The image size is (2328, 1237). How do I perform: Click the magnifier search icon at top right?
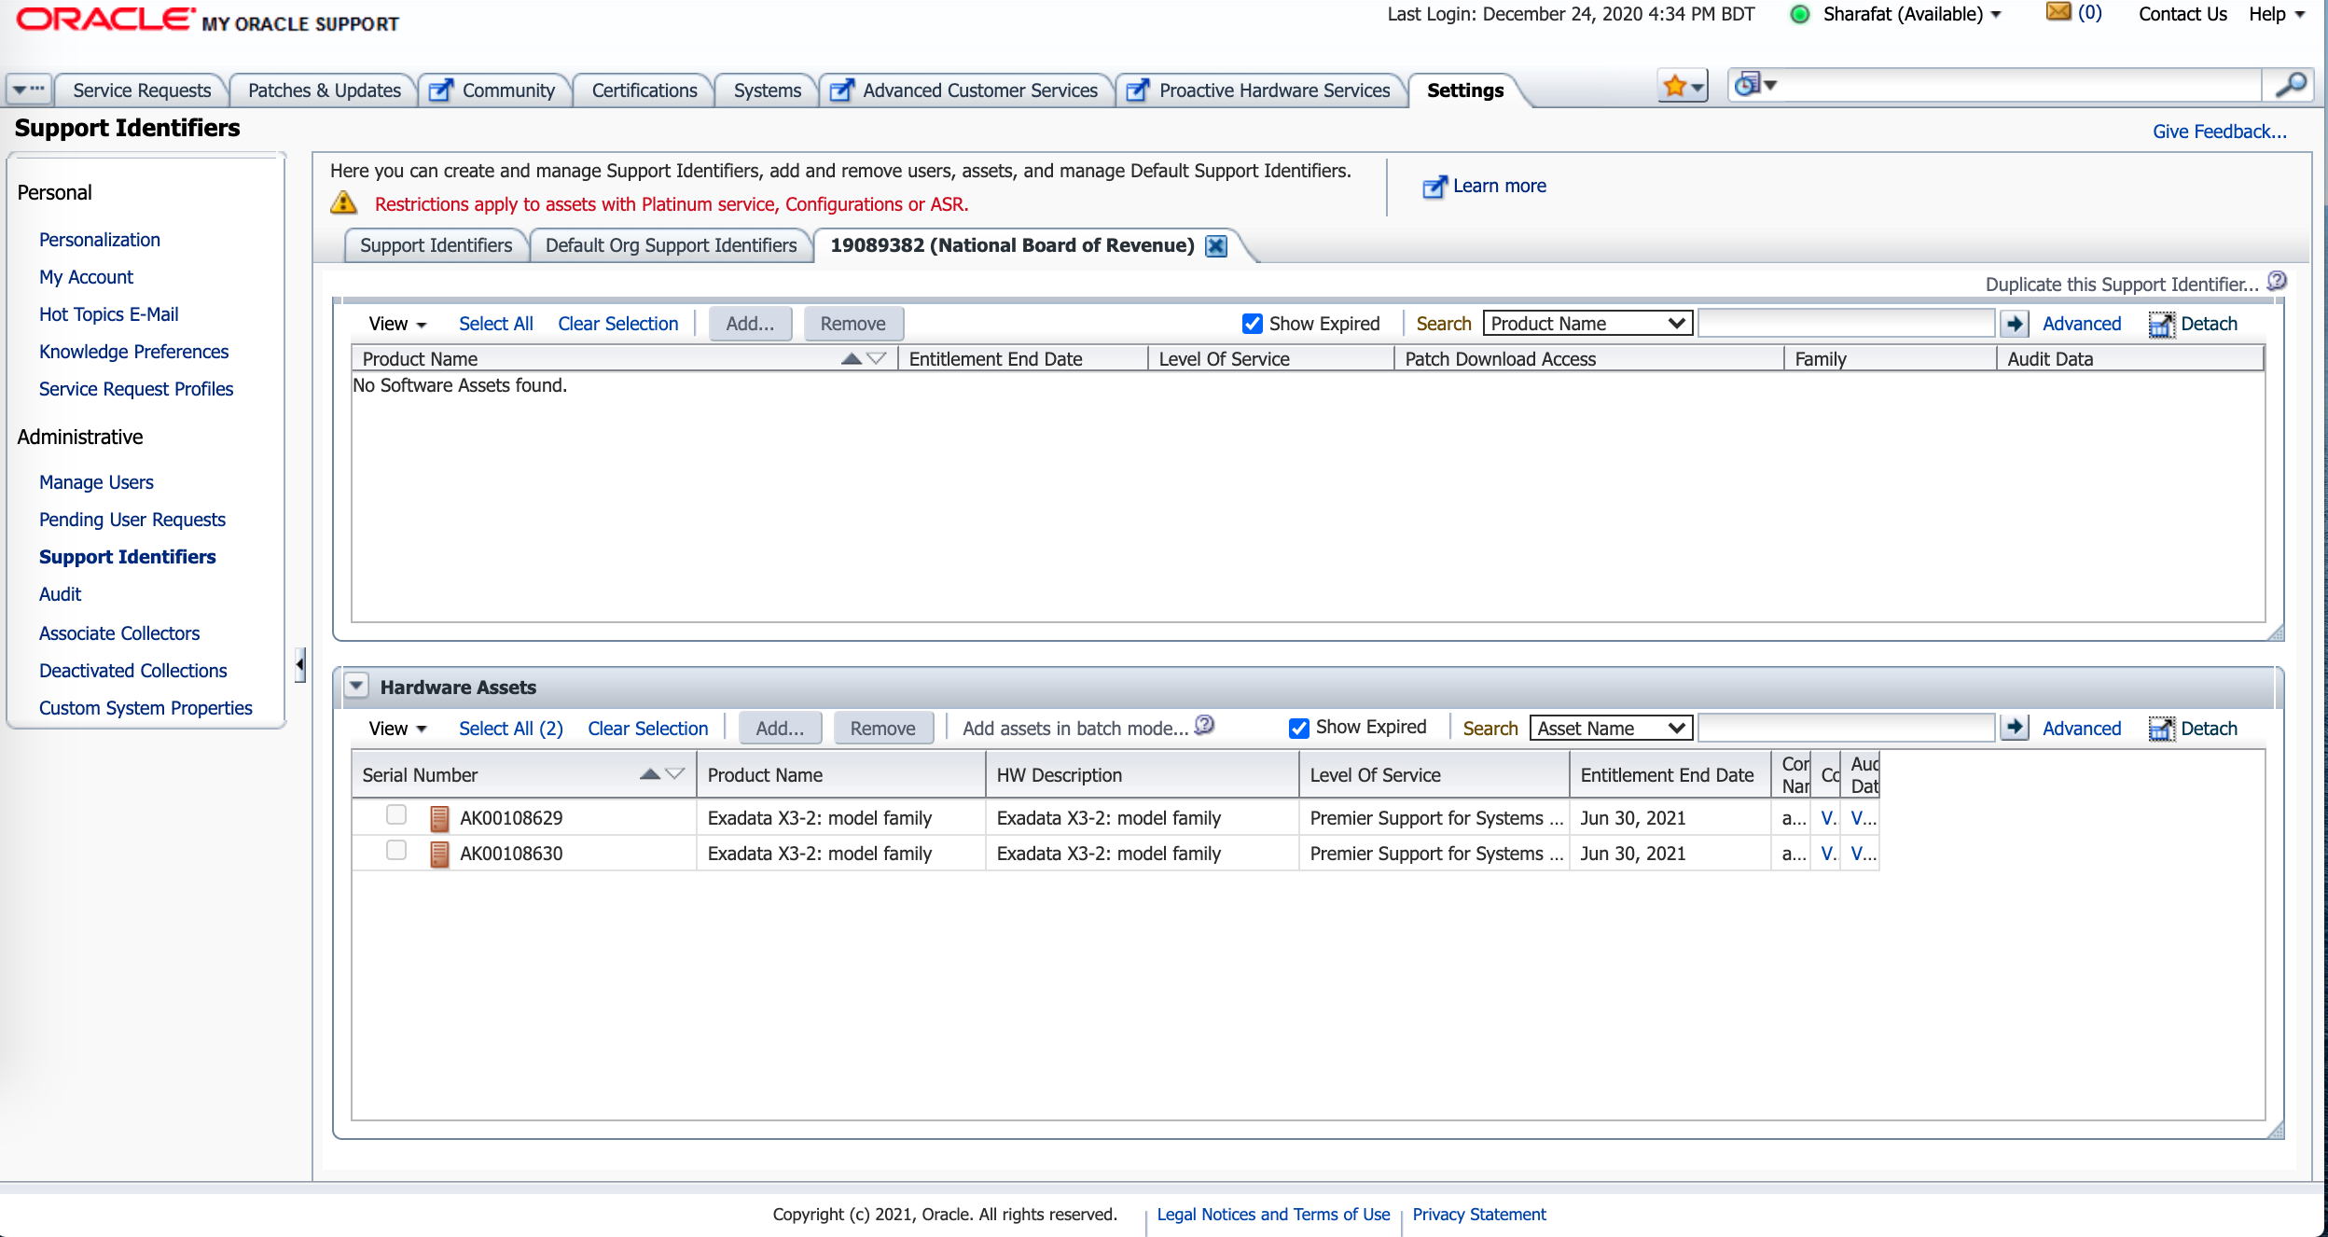point(2292,86)
